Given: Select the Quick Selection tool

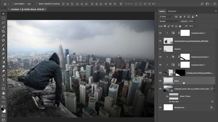Looking at the screenshot, I should click(3, 27).
